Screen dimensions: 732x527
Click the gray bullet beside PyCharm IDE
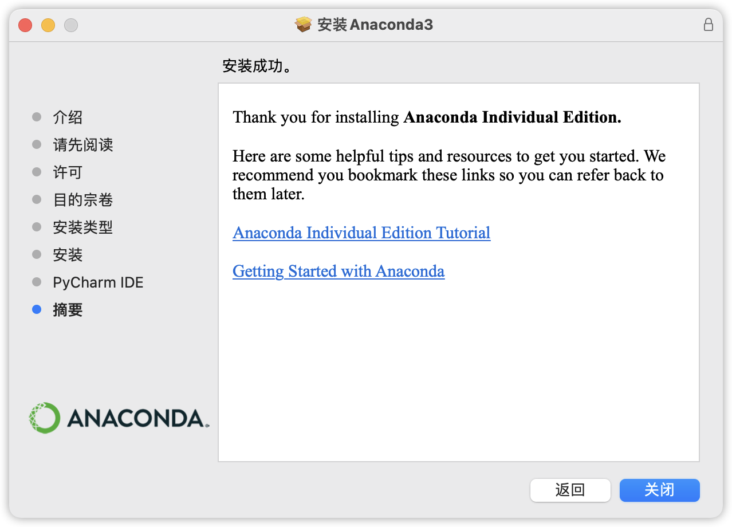coord(37,282)
